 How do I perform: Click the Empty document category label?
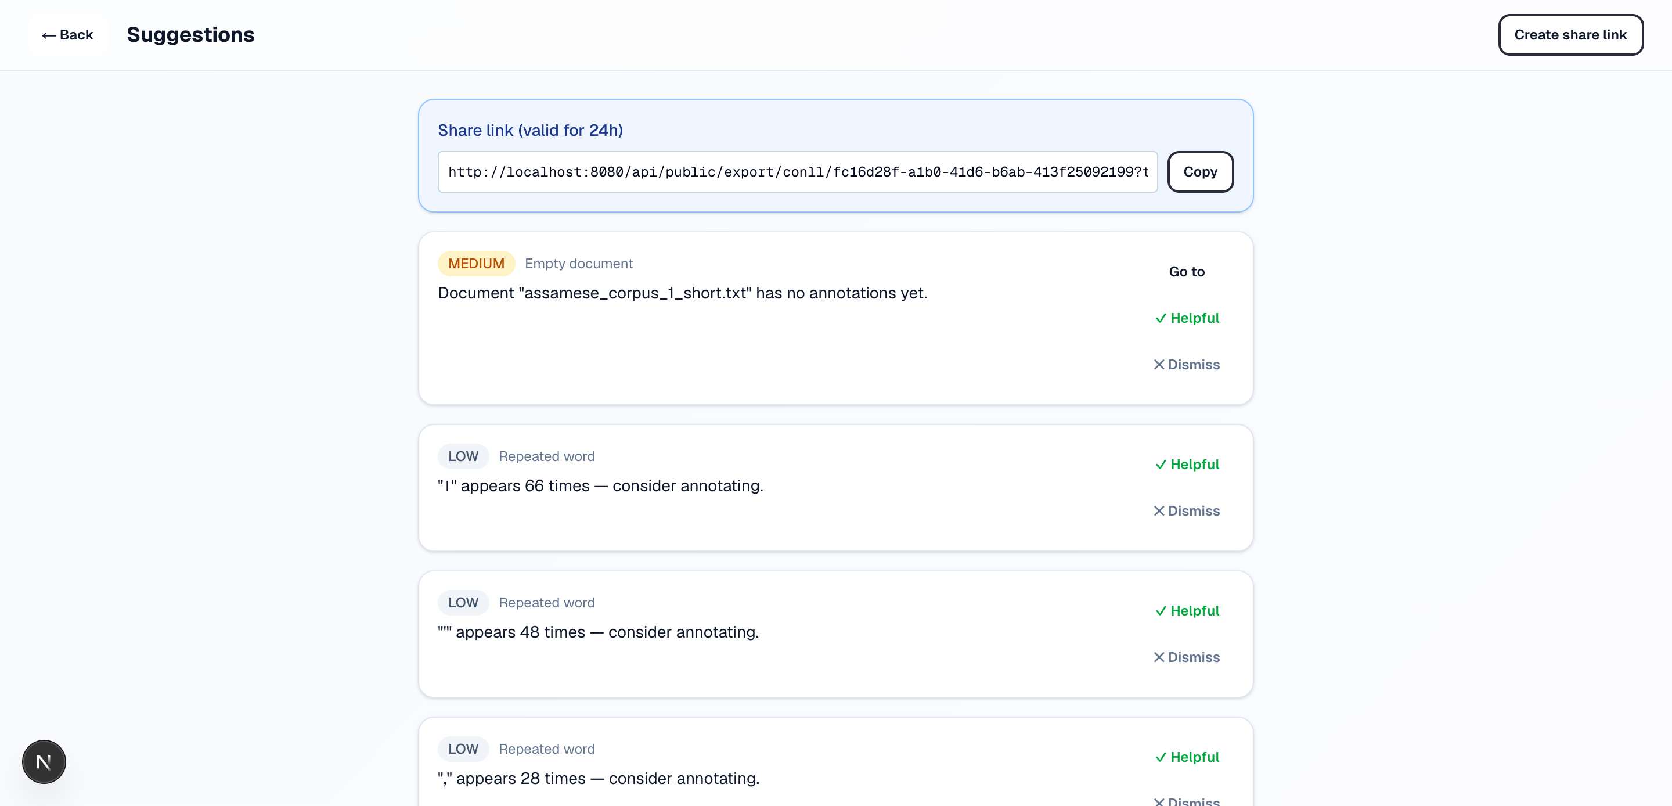[x=578, y=264]
